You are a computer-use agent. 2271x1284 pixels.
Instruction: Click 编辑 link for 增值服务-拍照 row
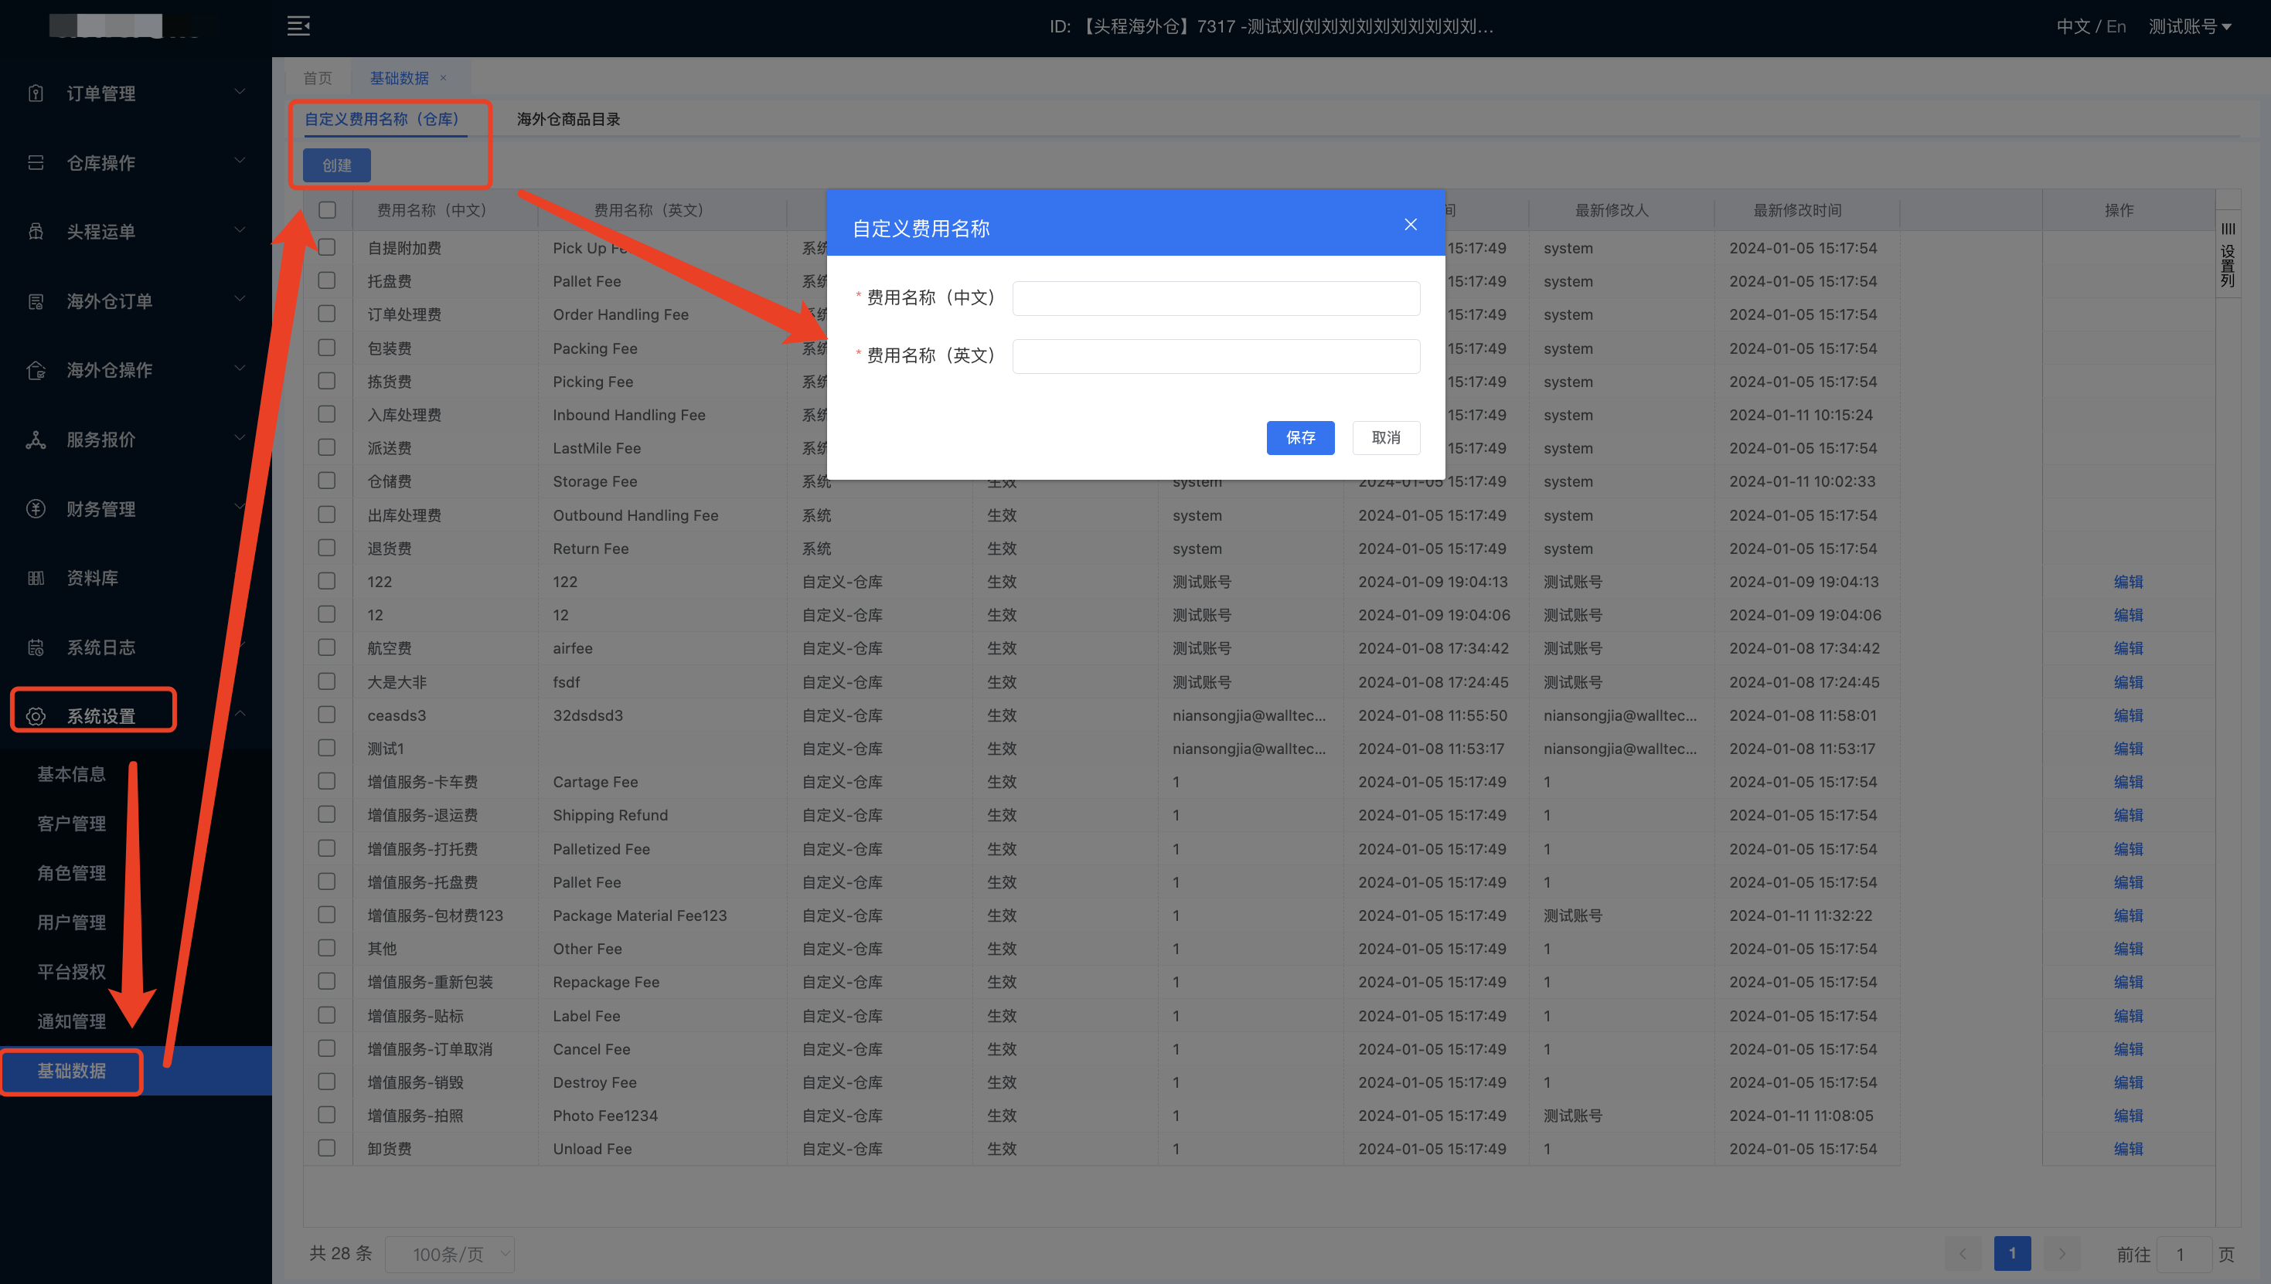pyautogui.click(x=2128, y=1116)
